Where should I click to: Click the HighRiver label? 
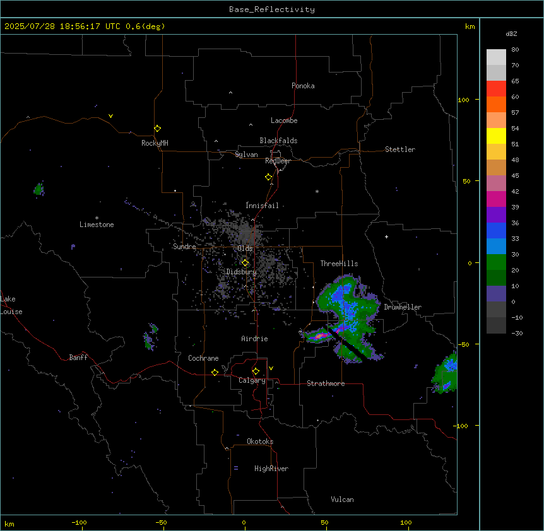point(271,469)
